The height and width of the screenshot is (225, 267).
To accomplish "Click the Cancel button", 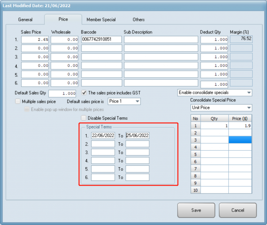I will [x=238, y=210].
